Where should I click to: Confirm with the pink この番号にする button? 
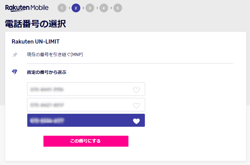click(x=86, y=141)
